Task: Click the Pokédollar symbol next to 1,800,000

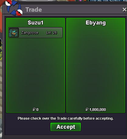Action: [x=87, y=109]
